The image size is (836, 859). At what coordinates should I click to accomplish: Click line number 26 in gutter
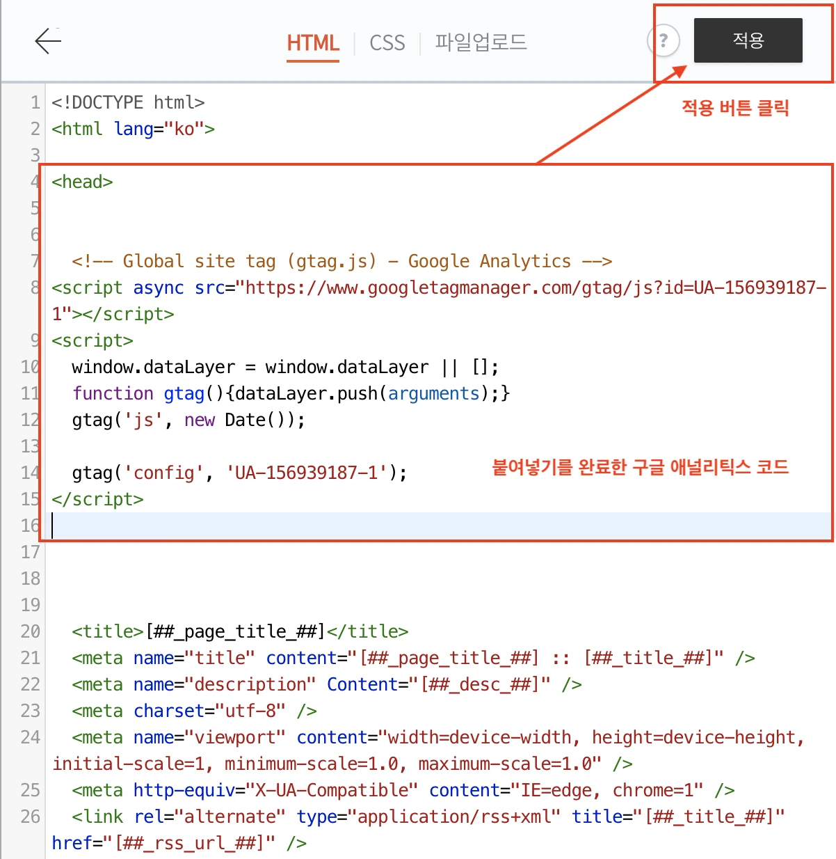(31, 817)
